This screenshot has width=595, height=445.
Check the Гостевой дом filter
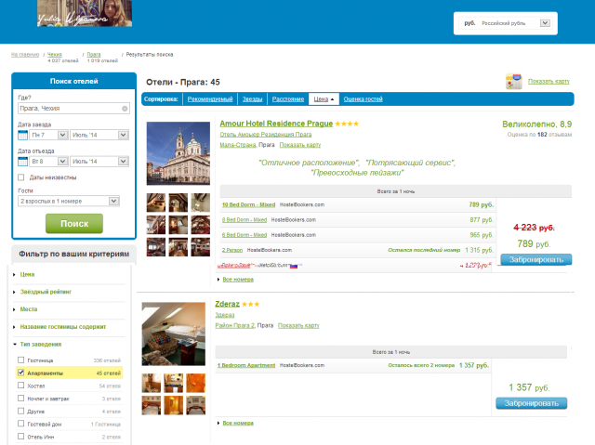[x=20, y=424]
